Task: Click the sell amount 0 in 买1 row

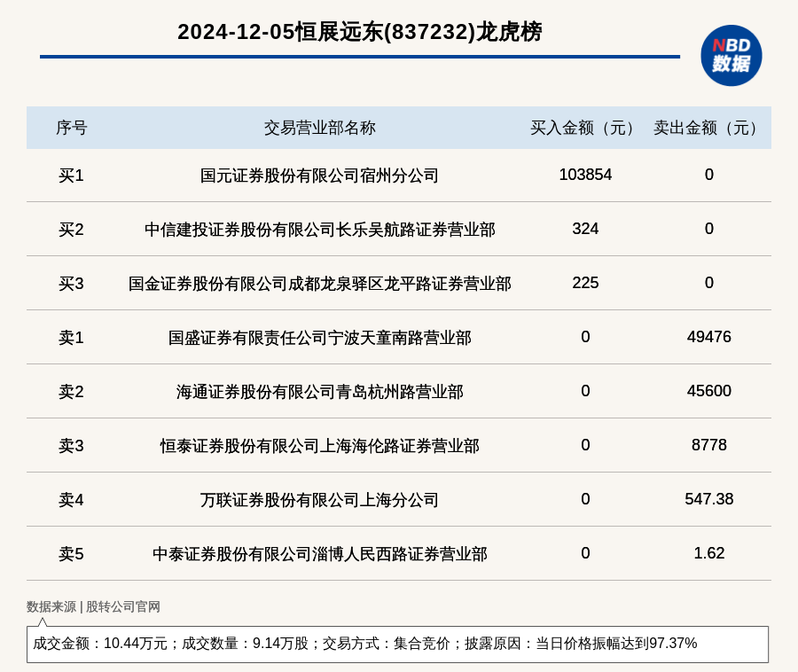Action: coord(709,175)
